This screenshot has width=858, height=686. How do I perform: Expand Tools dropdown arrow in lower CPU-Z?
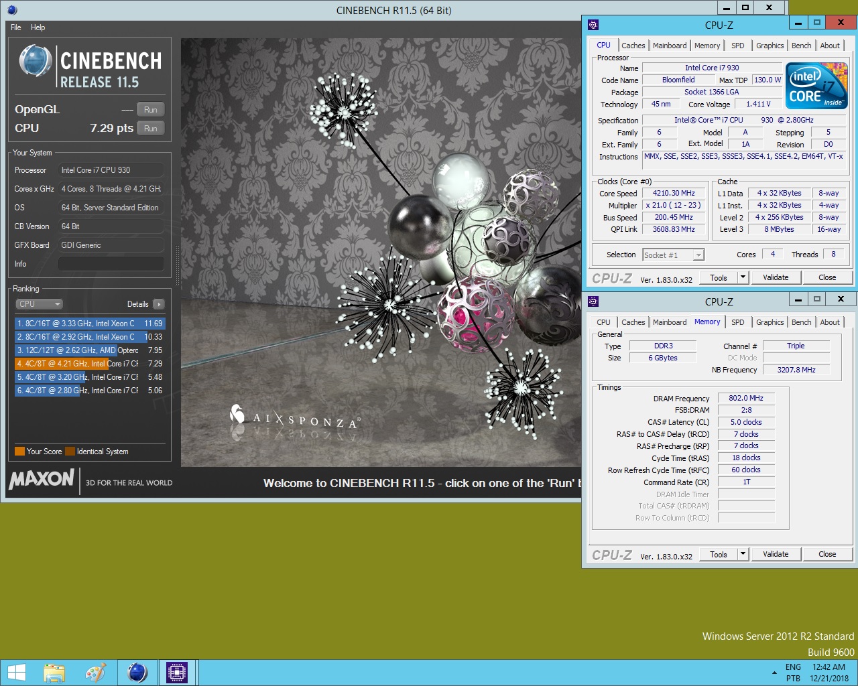[x=743, y=554]
